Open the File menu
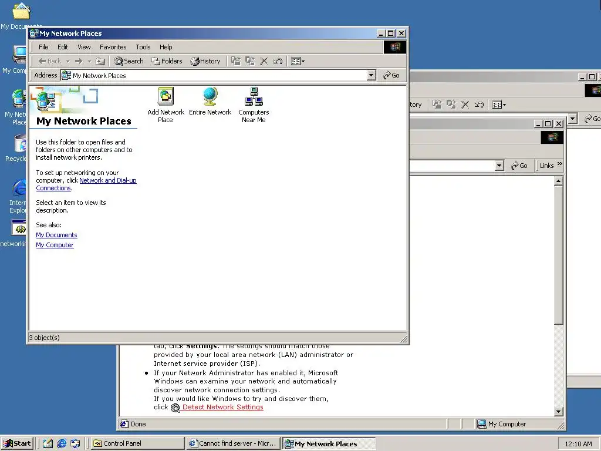This screenshot has height=451, width=601. pyautogui.click(x=43, y=47)
